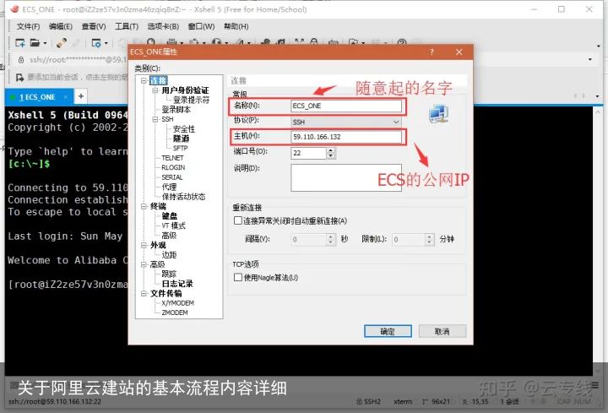Select 隧道 in the category tree
Viewport: 608px width, 413px height.
181,139
